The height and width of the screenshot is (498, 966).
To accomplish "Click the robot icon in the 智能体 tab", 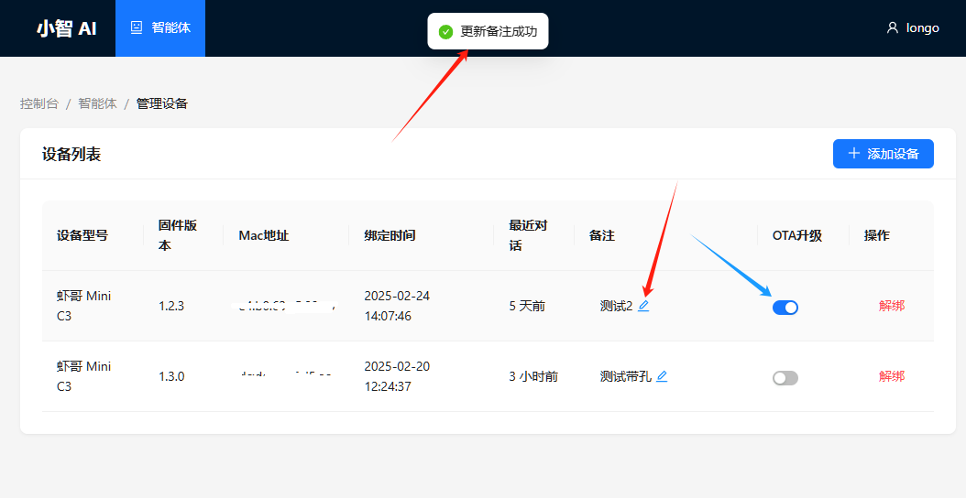I will click(x=137, y=27).
